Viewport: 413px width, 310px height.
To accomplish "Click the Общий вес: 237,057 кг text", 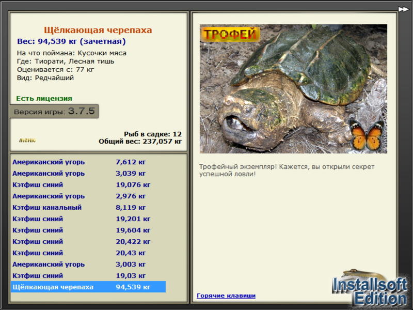I will [140, 142].
